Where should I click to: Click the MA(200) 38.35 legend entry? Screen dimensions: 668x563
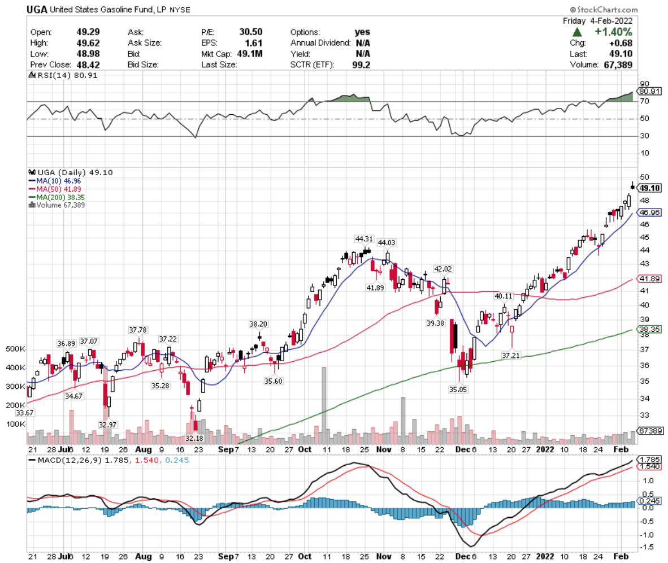click(57, 197)
